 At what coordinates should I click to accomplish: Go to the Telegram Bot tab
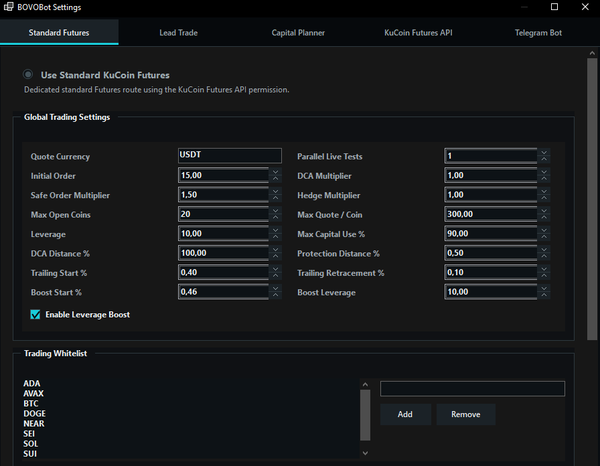coord(538,33)
